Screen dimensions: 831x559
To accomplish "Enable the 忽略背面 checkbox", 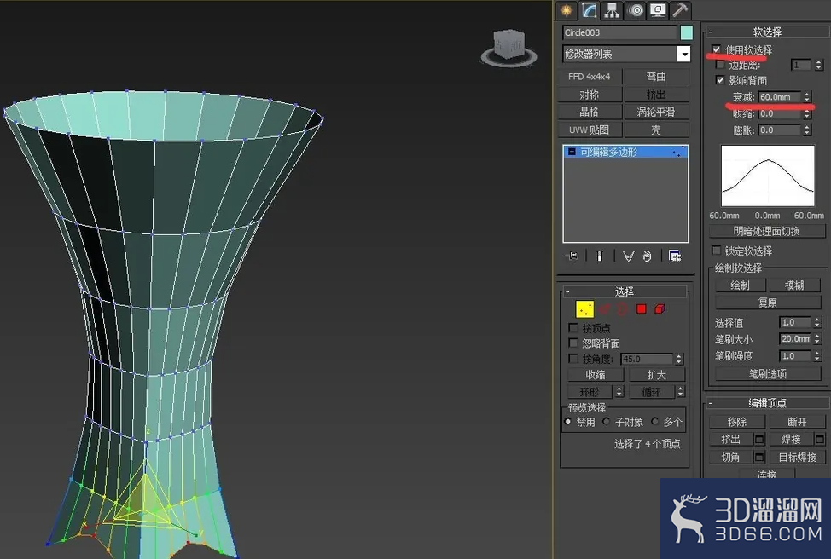I will (x=572, y=343).
